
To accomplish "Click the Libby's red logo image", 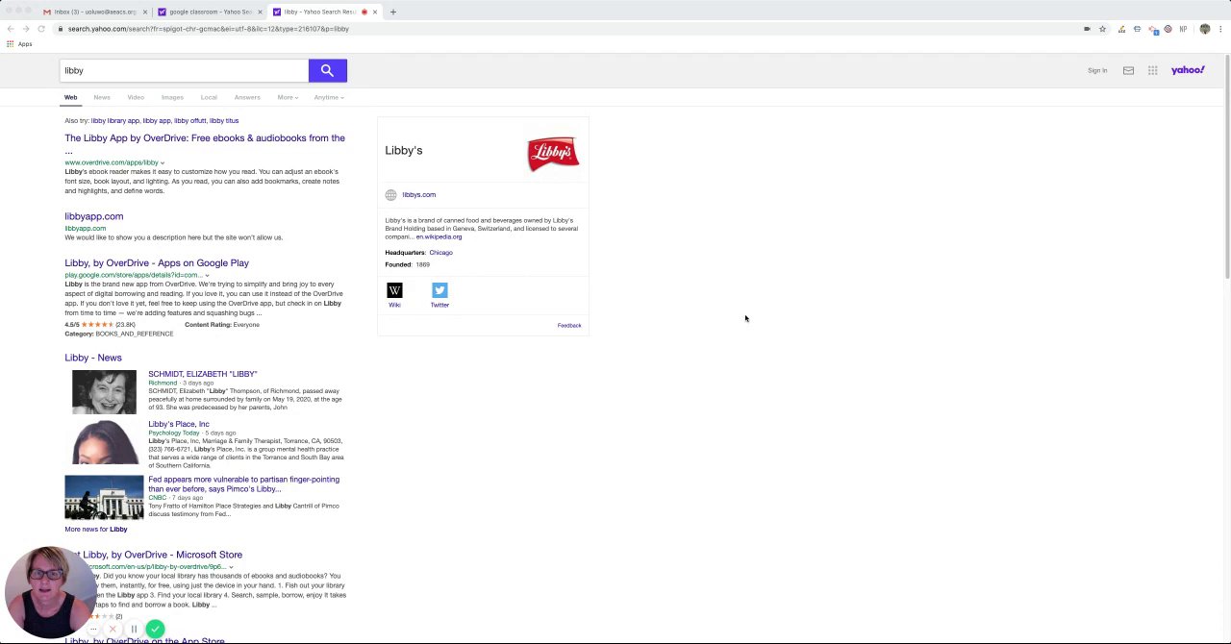I will click(x=553, y=154).
